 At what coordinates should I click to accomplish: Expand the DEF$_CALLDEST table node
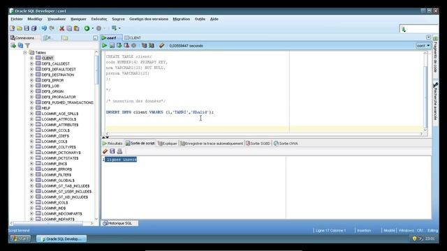click(x=31, y=63)
